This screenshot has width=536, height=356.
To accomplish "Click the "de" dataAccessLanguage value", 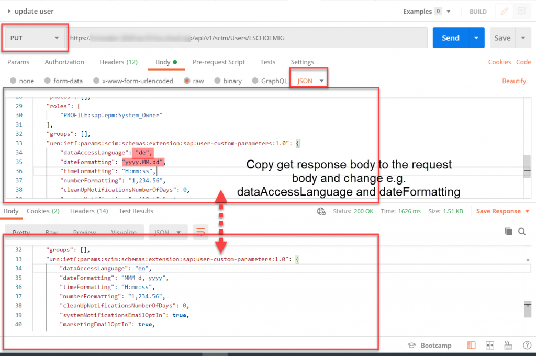I will 142,153.
